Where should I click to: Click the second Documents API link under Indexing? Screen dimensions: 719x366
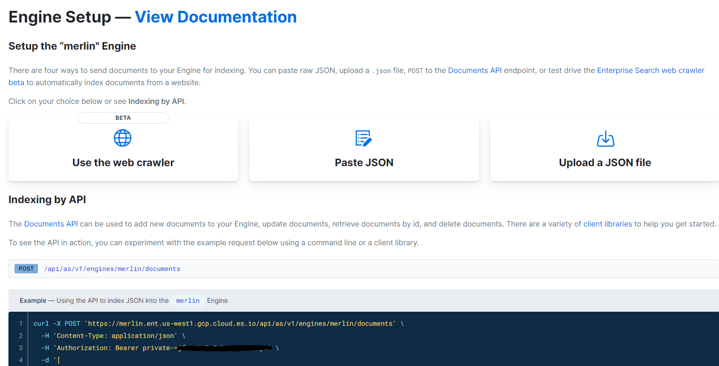coord(51,224)
